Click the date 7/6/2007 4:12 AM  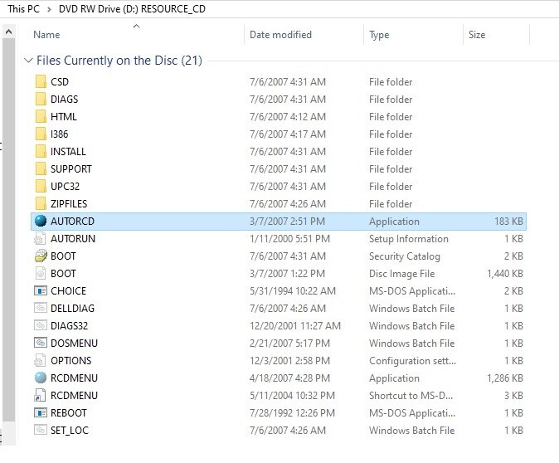coord(288,117)
